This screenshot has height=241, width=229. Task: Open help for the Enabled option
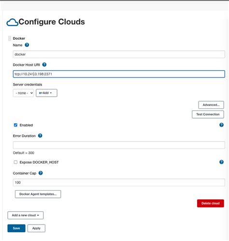tap(221, 125)
